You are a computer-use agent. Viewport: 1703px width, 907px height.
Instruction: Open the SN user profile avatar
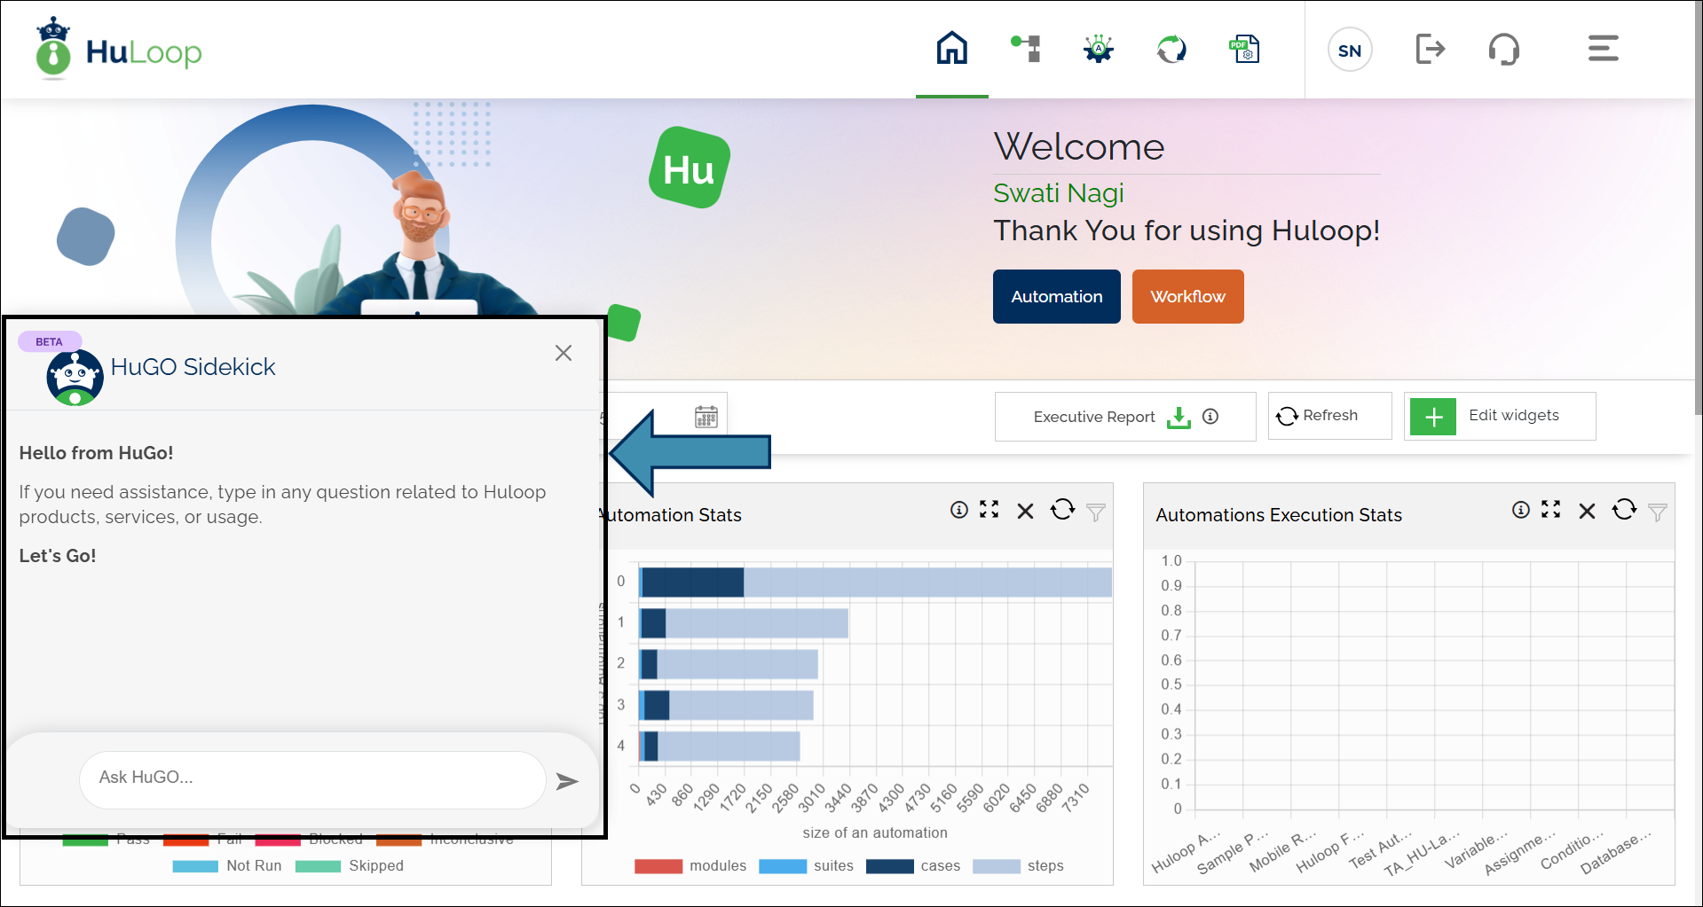[x=1350, y=51]
